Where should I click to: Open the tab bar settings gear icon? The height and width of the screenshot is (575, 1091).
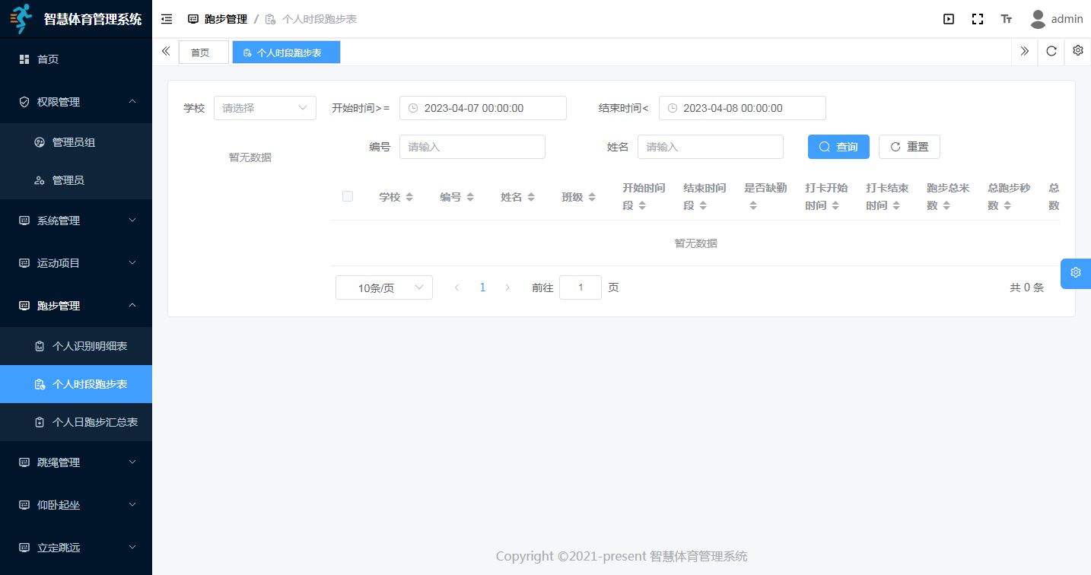[x=1077, y=51]
